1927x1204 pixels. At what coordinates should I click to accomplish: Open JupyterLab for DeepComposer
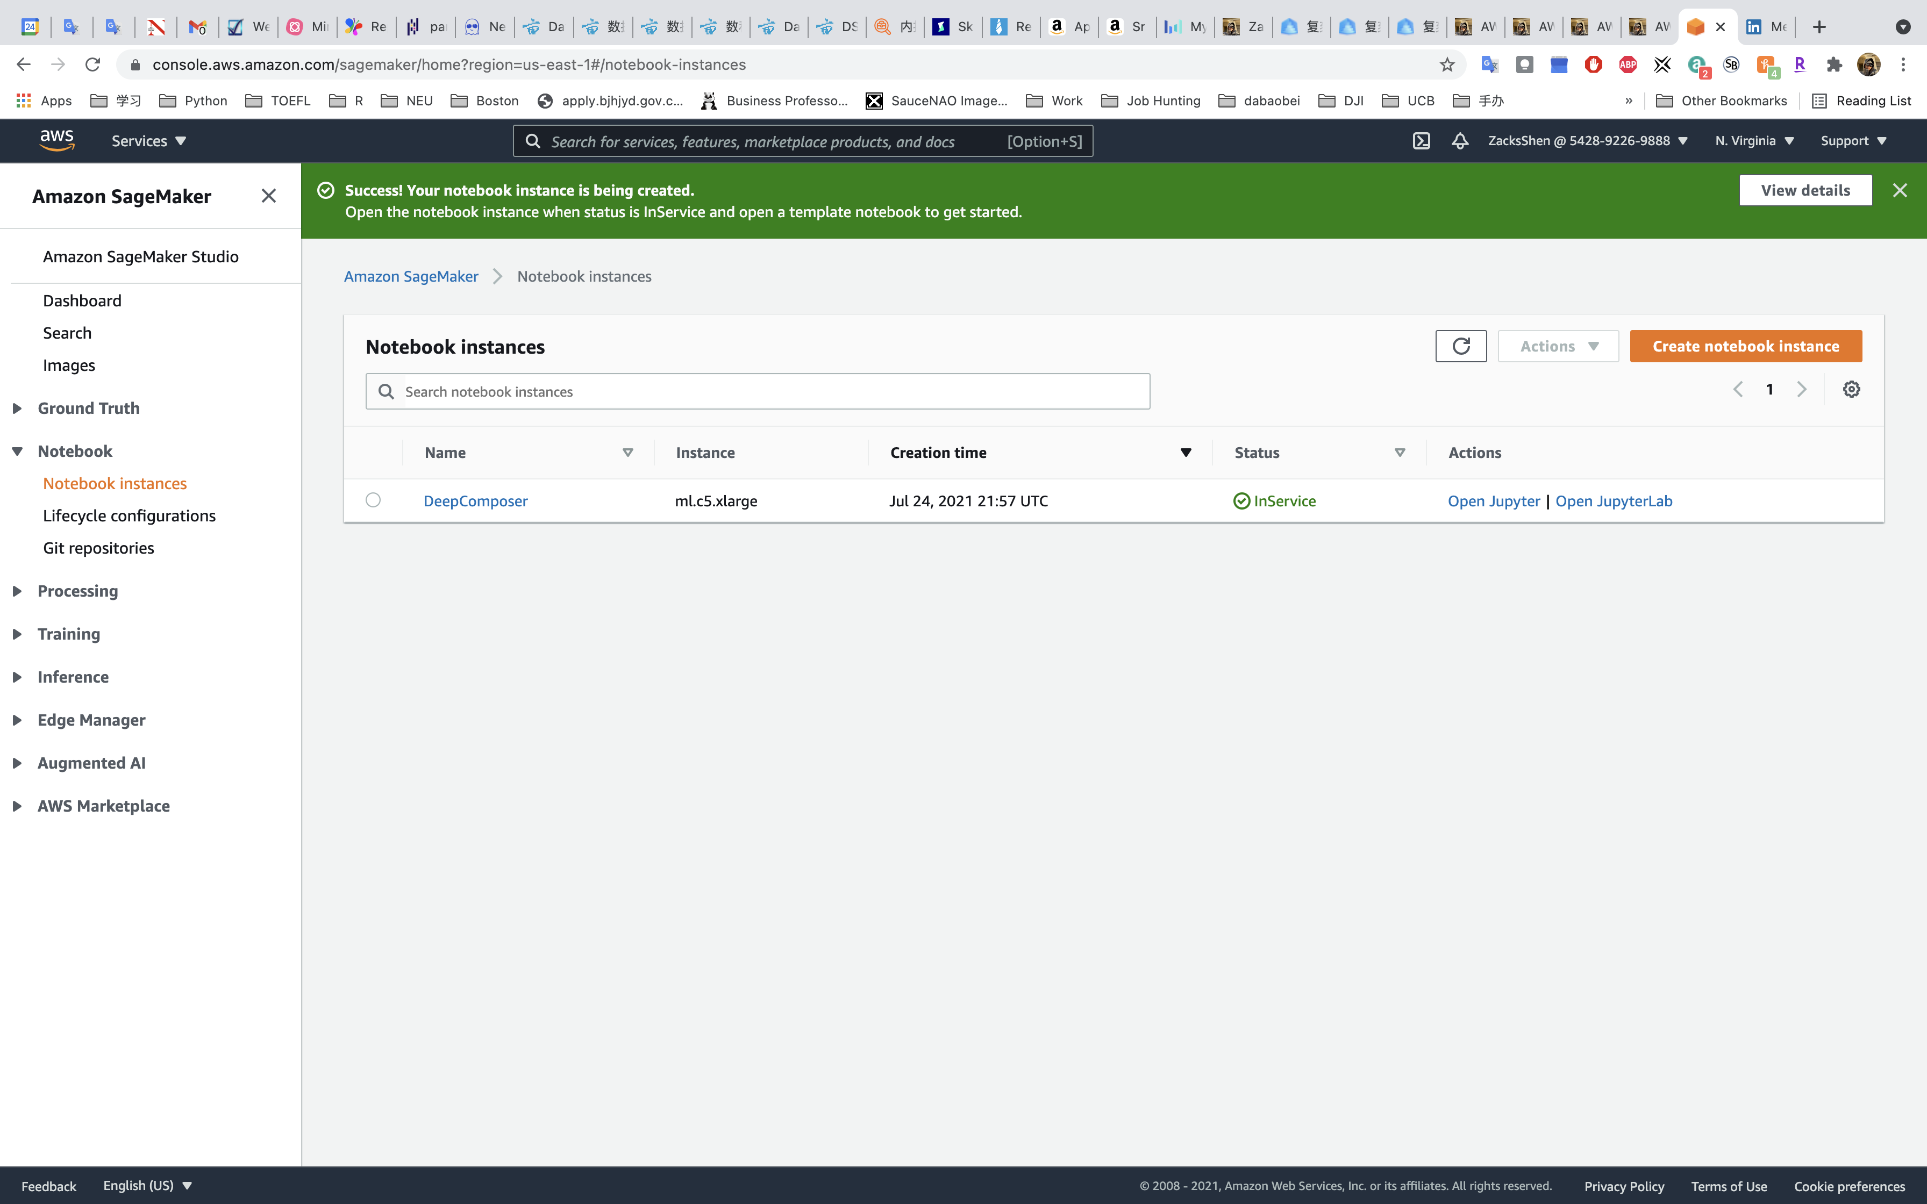pos(1613,501)
